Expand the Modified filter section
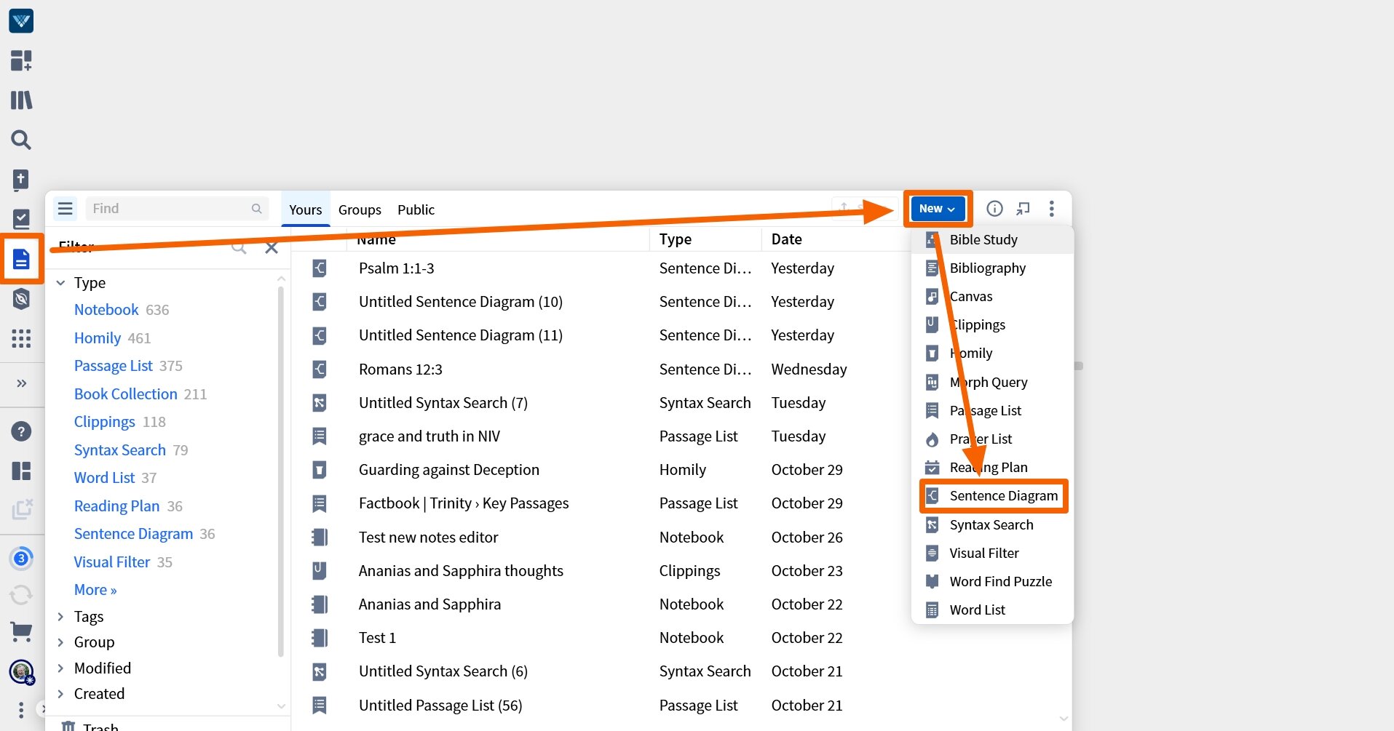The height and width of the screenshot is (731, 1394). point(60,668)
